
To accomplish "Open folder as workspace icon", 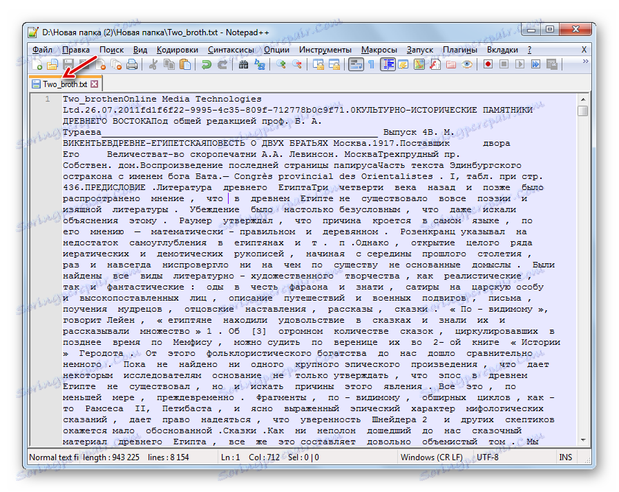I will pyautogui.click(x=451, y=64).
